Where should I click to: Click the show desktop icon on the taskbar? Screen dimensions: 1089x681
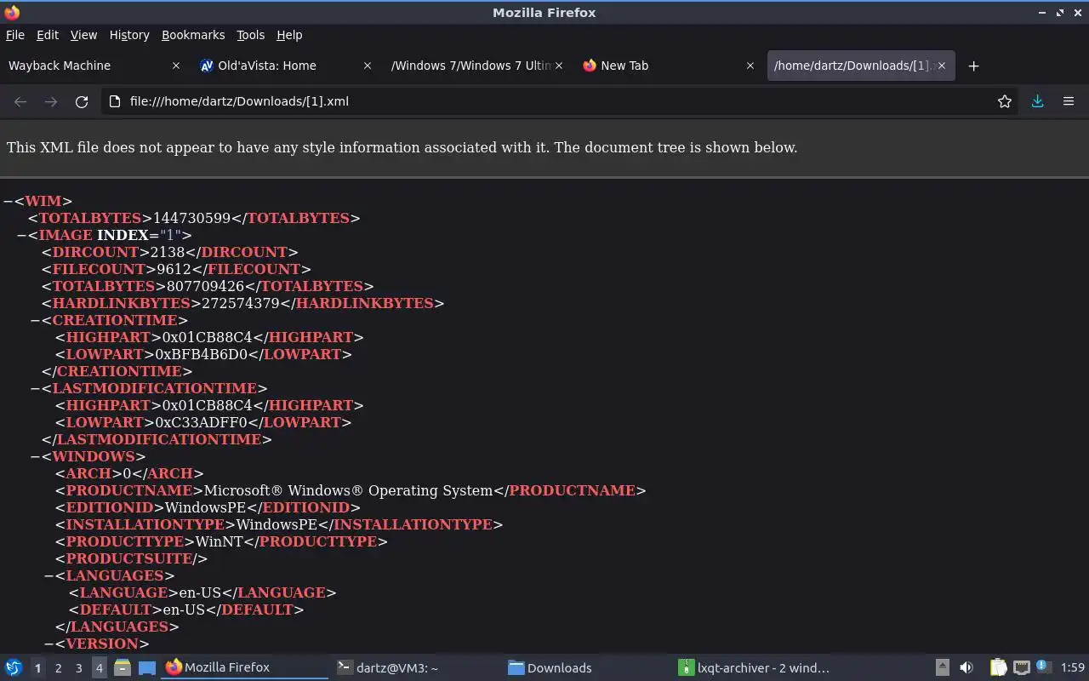click(x=146, y=667)
